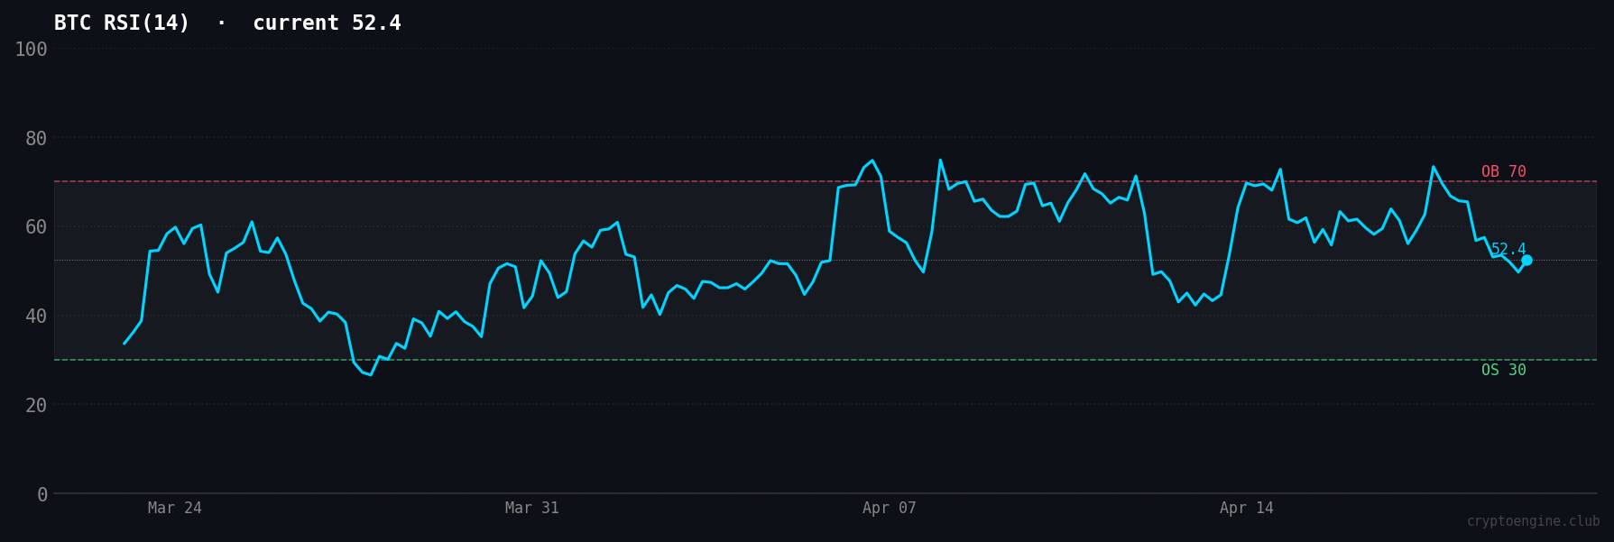Click the Mar 31 date label

[531, 509]
